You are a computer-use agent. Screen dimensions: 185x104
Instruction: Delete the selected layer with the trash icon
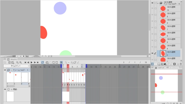pos(181,64)
